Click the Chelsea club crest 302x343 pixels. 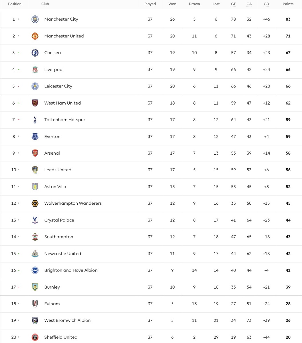tap(35, 53)
